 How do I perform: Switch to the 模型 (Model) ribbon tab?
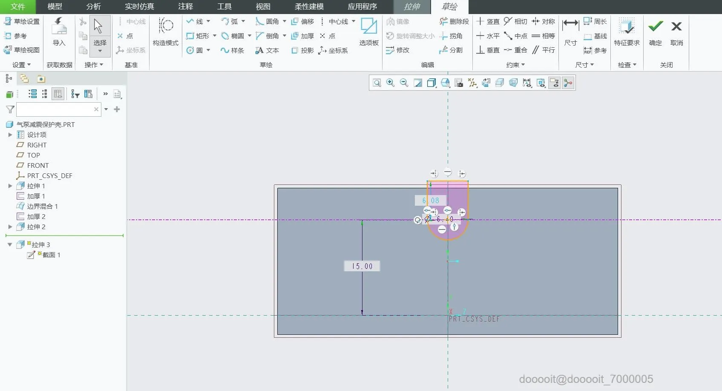tap(55, 7)
